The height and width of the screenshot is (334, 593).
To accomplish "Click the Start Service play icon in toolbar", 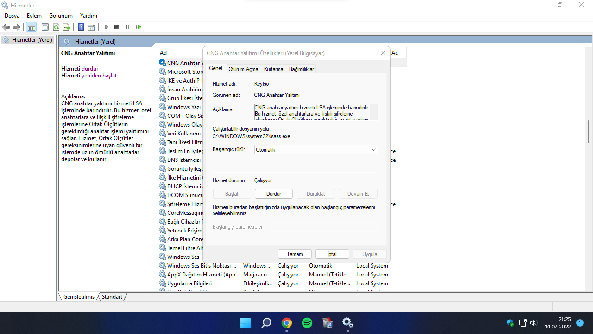I will coord(106,27).
